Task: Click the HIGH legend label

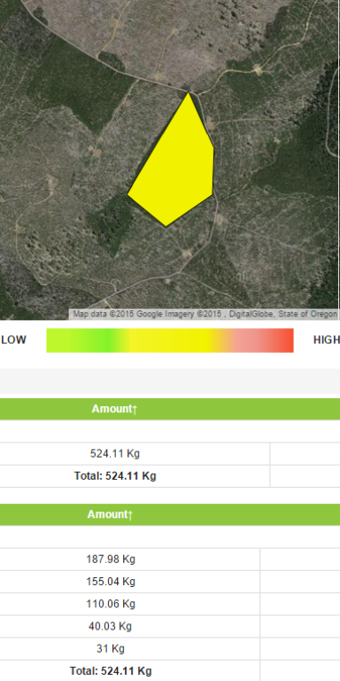Action: point(327,340)
